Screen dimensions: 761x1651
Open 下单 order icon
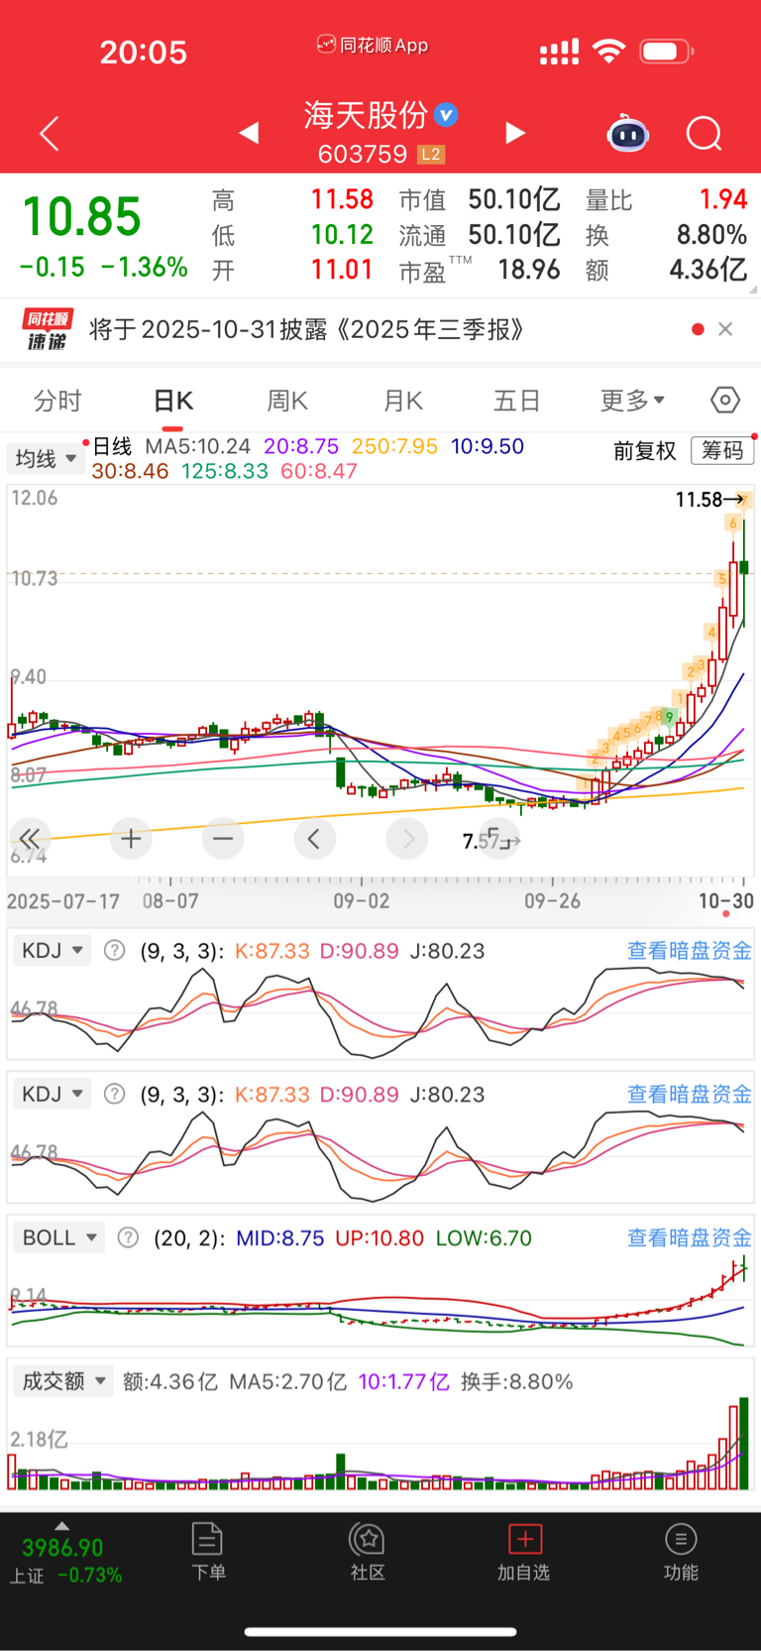coord(208,1552)
